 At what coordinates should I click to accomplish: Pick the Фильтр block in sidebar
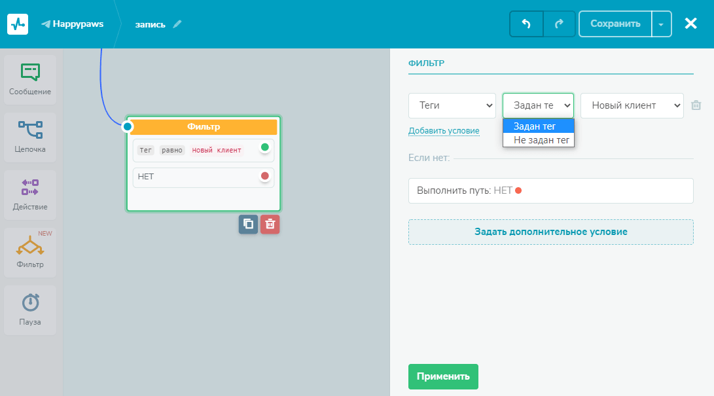click(x=30, y=252)
